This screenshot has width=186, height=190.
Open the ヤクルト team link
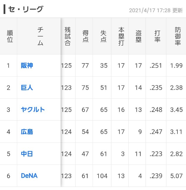33,110
